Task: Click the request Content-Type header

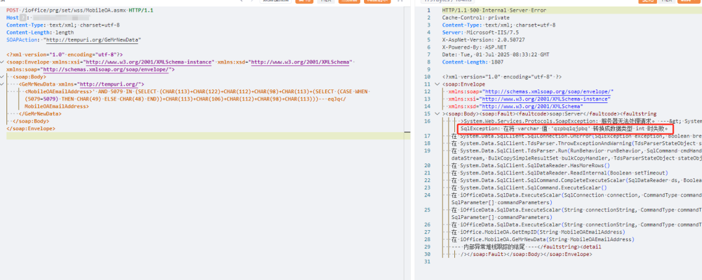Action: 63,25
